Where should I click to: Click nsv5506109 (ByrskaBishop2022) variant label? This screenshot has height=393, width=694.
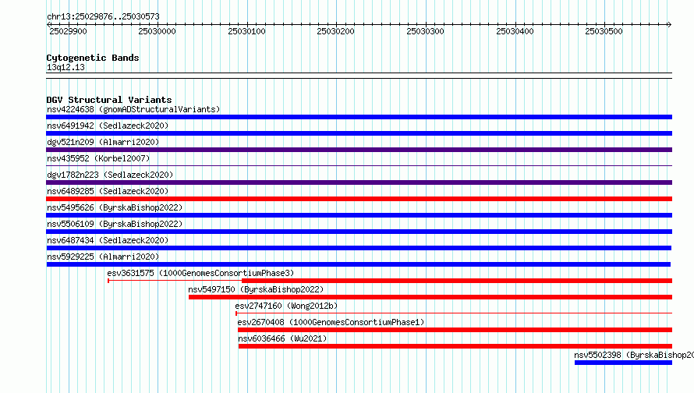click(x=115, y=224)
